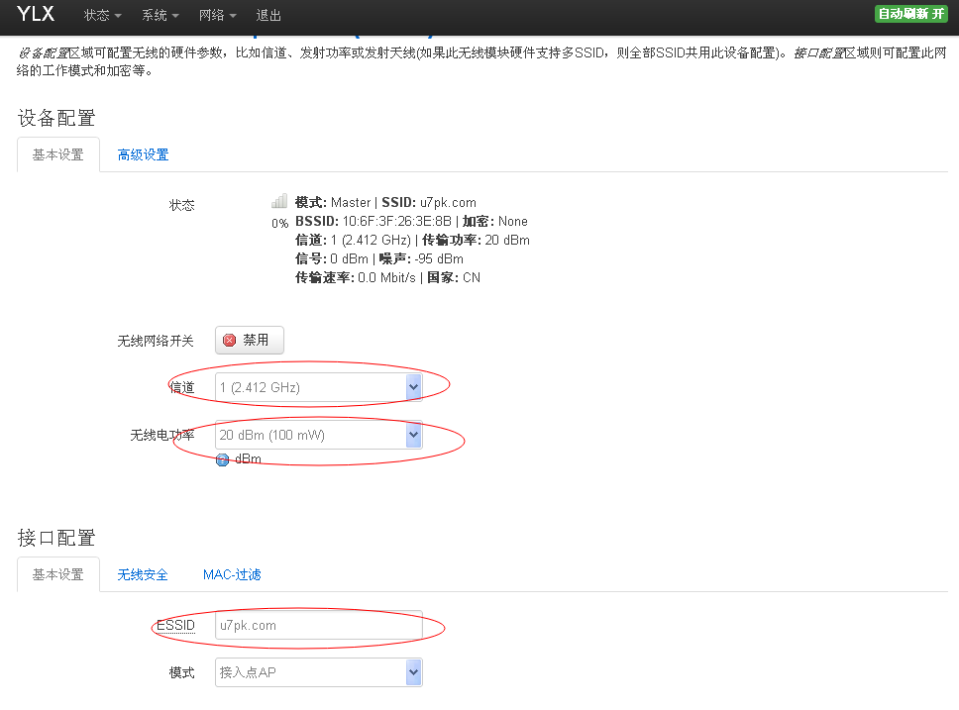This screenshot has width=959, height=710.
Task: Click the SSID u7pk.com status text
Action: point(429,202)
